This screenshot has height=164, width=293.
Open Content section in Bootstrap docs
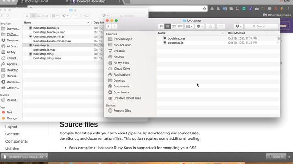(x=12, y=134)
